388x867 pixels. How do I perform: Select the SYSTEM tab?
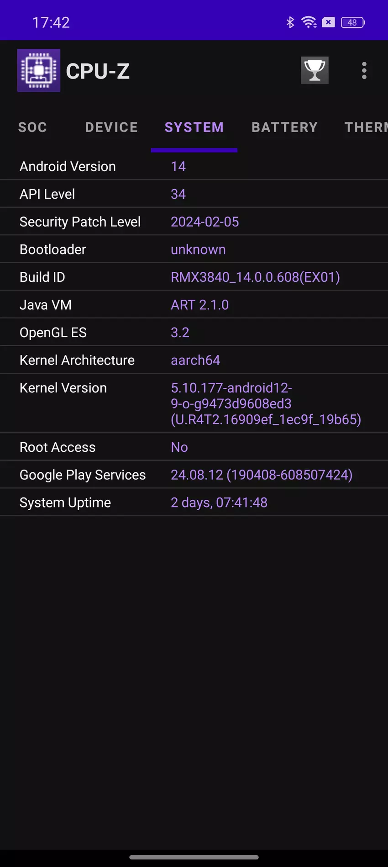tap(194, 127)
